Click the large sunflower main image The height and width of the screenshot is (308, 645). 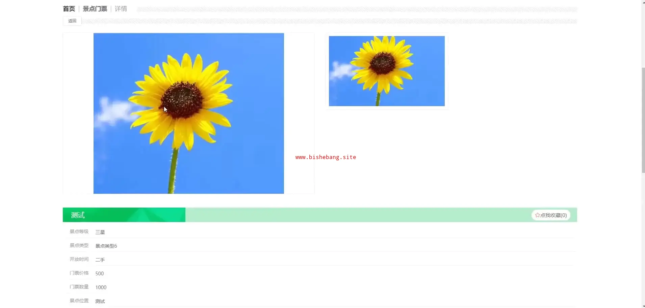[188, 113]
